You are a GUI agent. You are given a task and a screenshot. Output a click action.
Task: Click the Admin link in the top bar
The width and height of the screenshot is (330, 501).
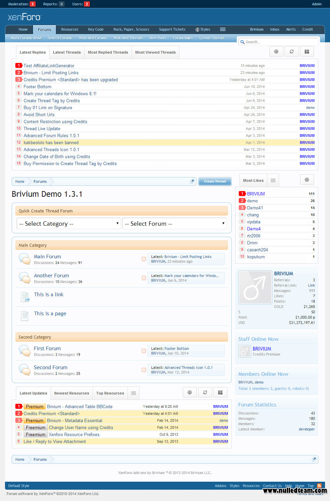[x=317, y=4]
